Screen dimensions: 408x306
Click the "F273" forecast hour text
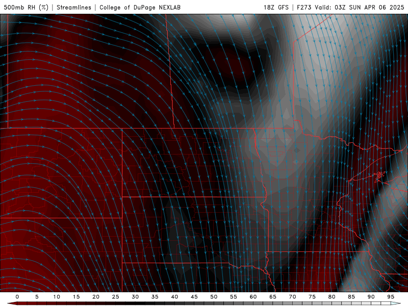(304, 7)
